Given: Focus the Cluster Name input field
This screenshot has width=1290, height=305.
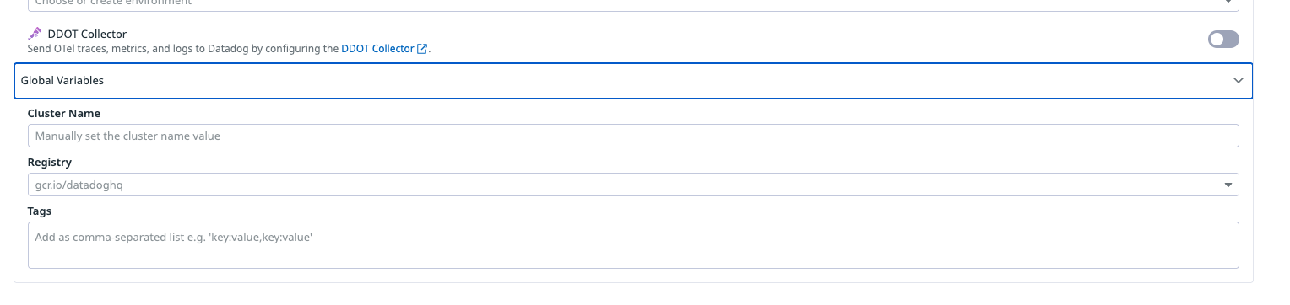Looking at the screenshot, I should click(633, 136).
